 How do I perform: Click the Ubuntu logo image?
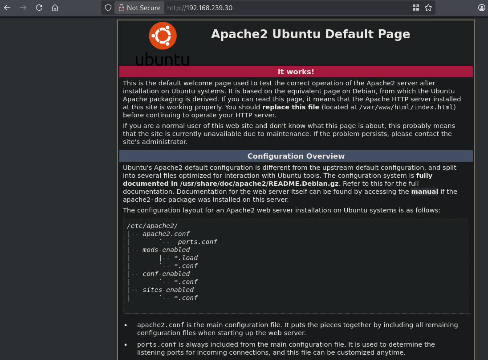click(163, 44)
